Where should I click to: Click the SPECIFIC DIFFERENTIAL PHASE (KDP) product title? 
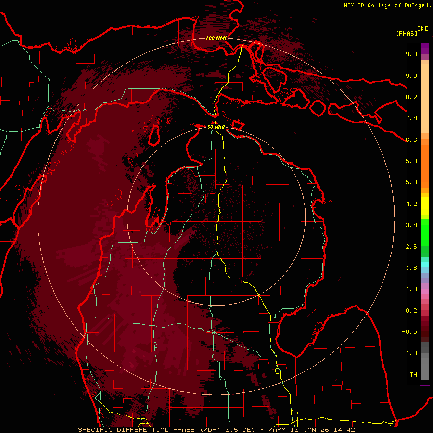click(150, 430)
